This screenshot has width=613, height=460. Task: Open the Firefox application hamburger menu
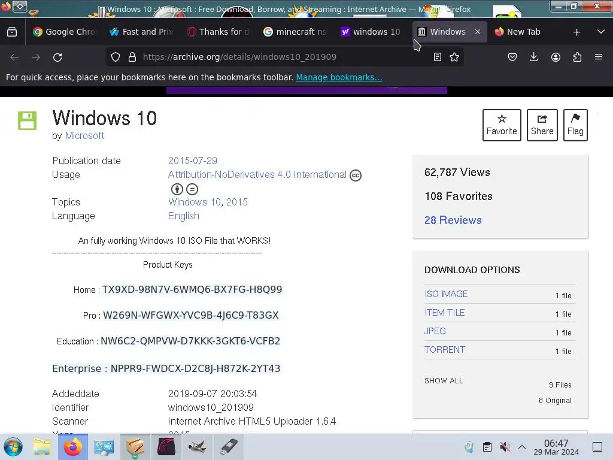pos(599,57)
